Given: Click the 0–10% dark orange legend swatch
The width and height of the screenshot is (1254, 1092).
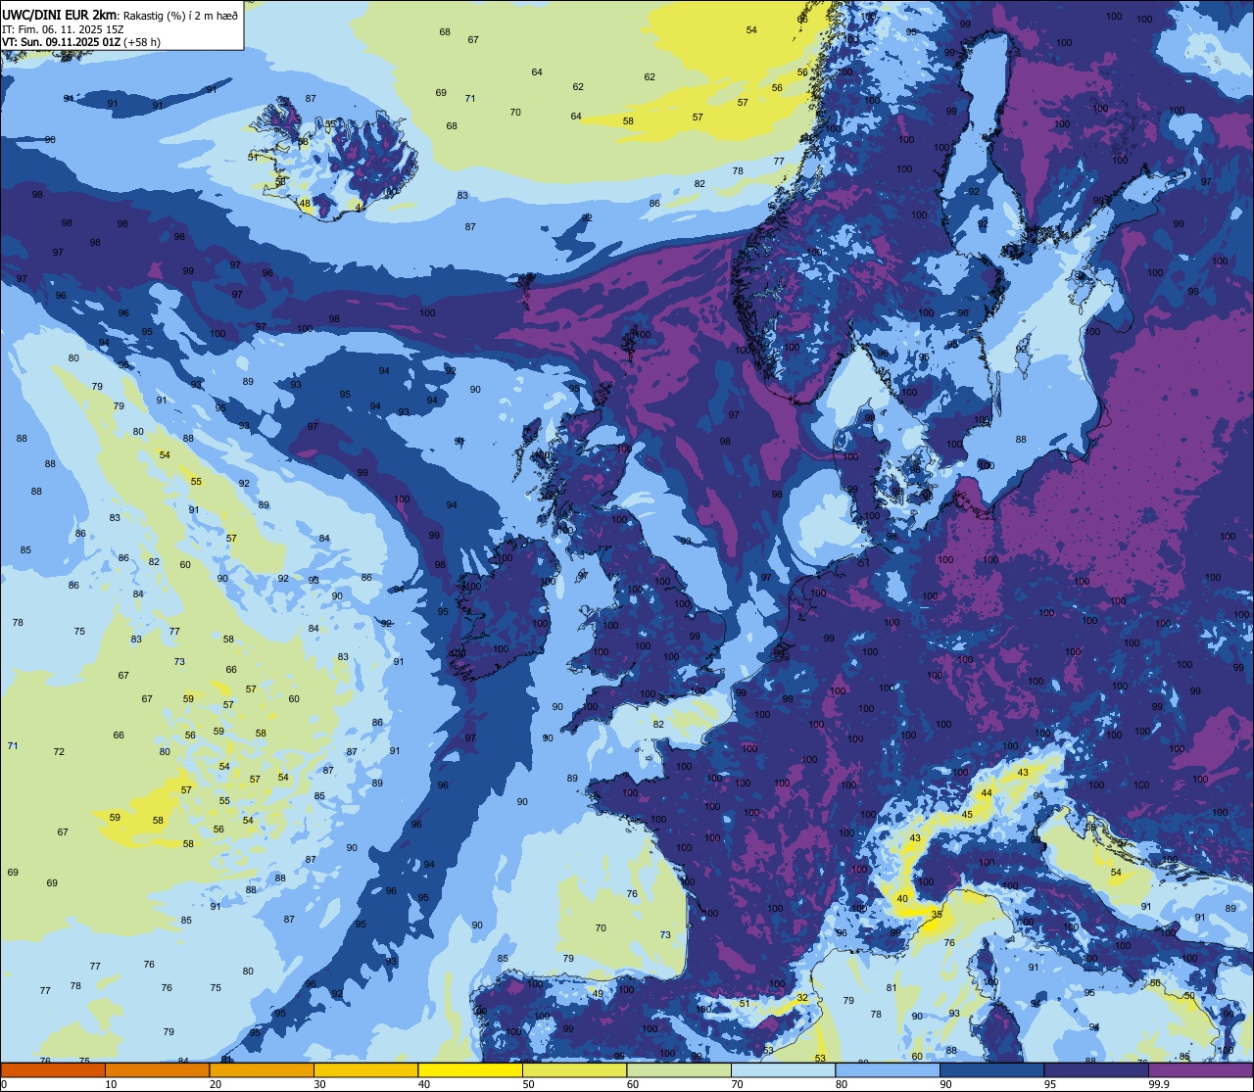Looking at the screenshot, I should coord(53,1069).
